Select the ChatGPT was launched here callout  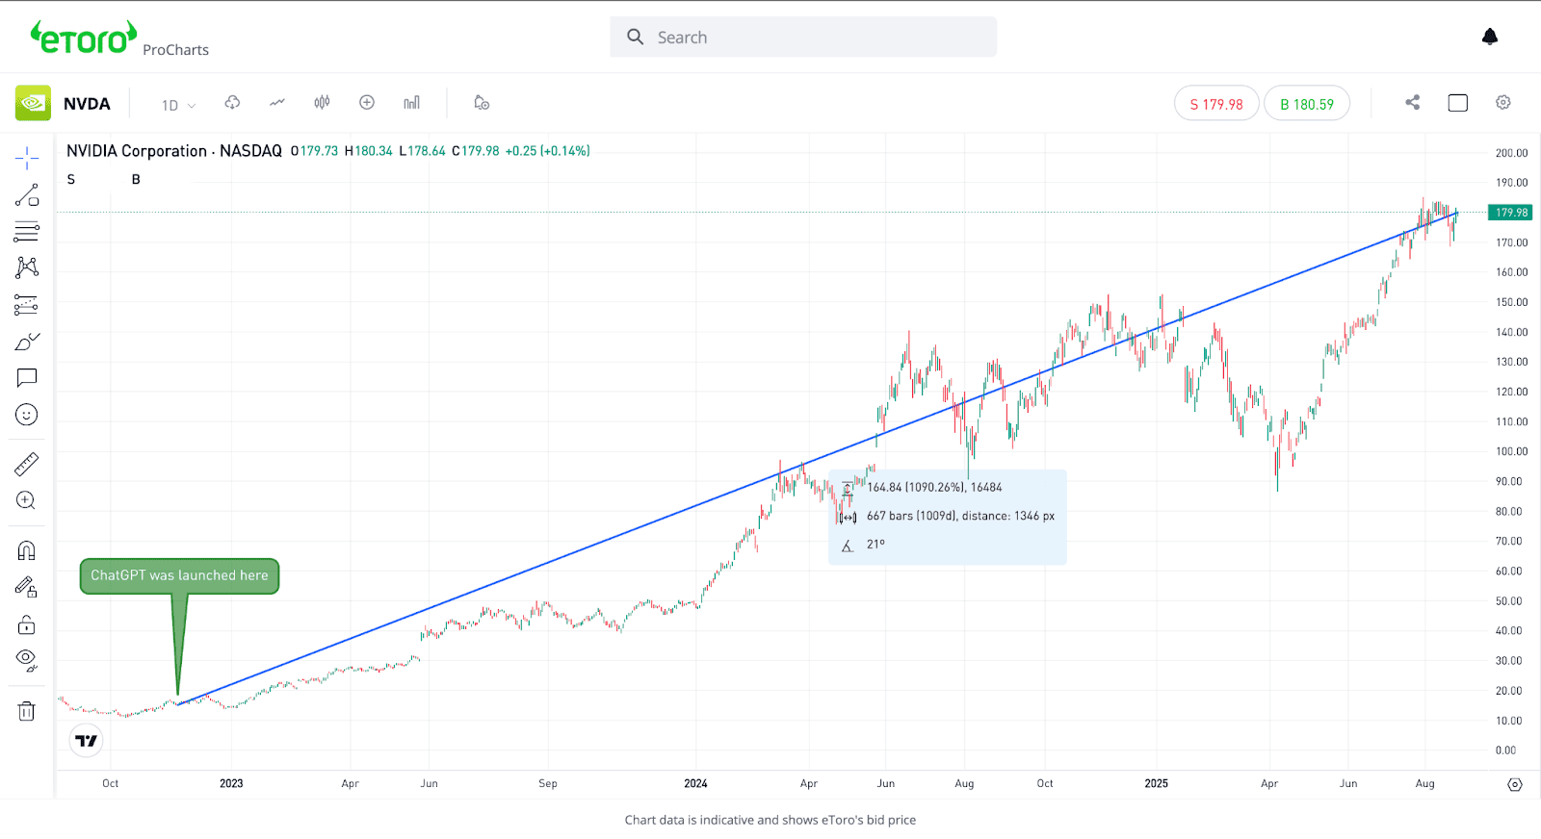coord(179,575)
